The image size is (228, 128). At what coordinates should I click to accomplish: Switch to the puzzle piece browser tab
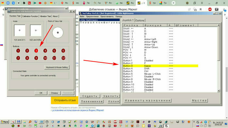(x=24, y=3)
